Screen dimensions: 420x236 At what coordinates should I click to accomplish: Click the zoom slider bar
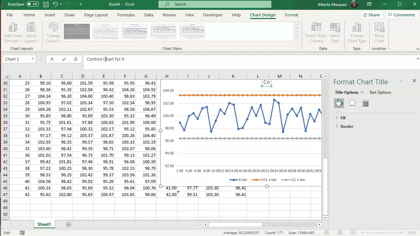tap(382, 233)
